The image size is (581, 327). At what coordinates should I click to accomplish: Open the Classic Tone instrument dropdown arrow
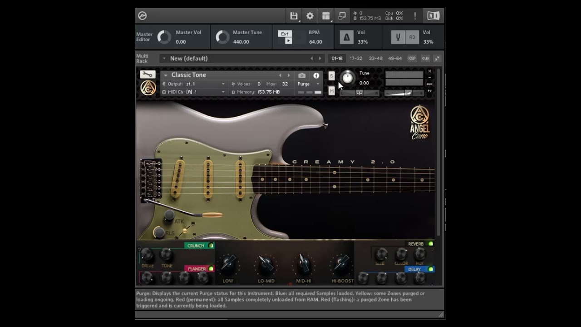(x=166, y=75)
